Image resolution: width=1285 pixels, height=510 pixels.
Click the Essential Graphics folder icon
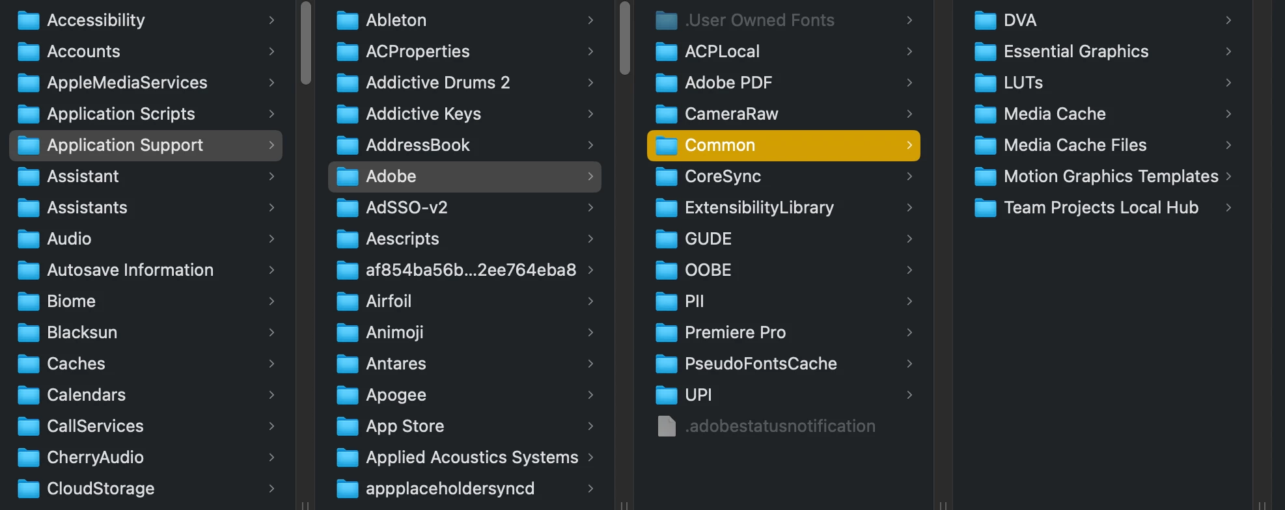(x=985, y=52)
